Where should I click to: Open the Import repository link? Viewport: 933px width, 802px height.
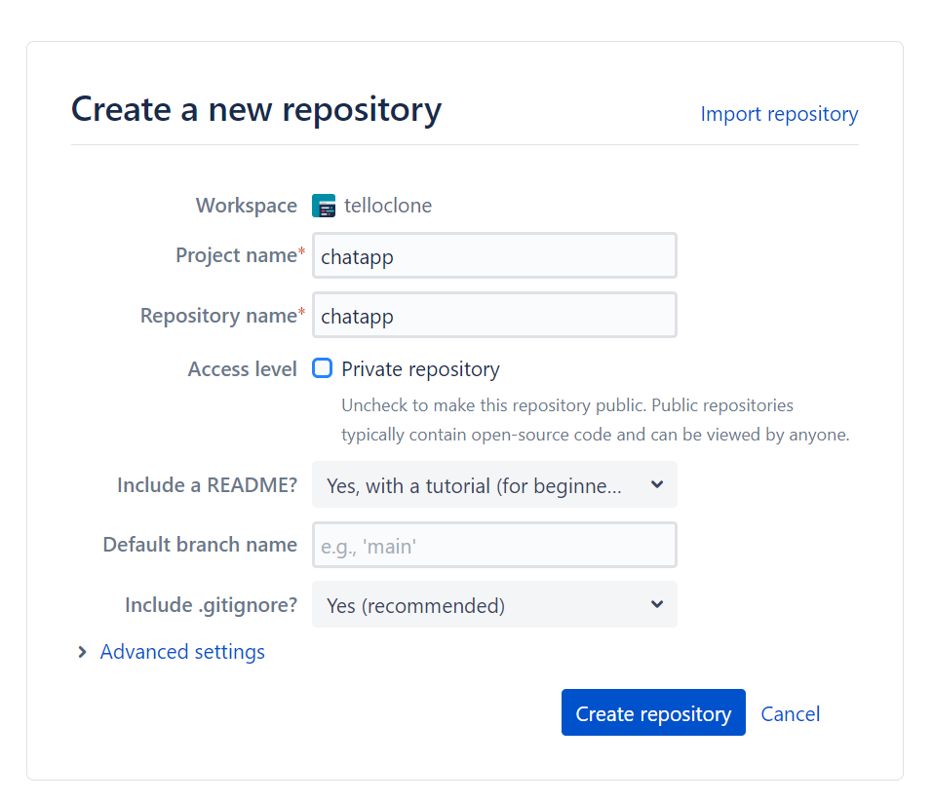[780, 114]
